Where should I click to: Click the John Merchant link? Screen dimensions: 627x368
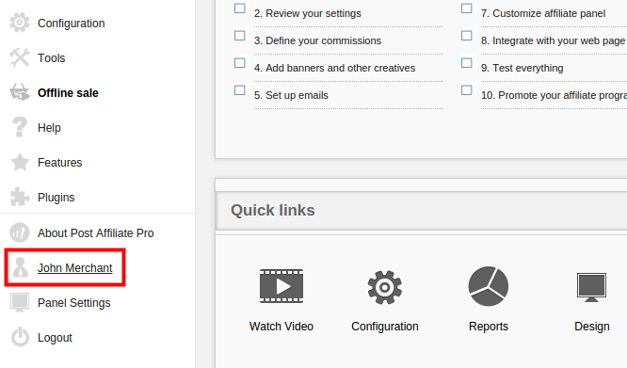tap(74, 267)
